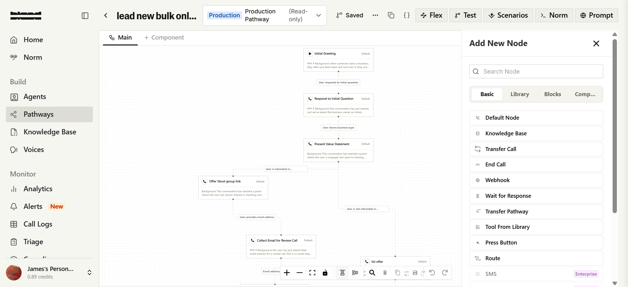Toggle the canvas lock icon
The height and width of the screenshot is (287, 628).
pos(325,273)
